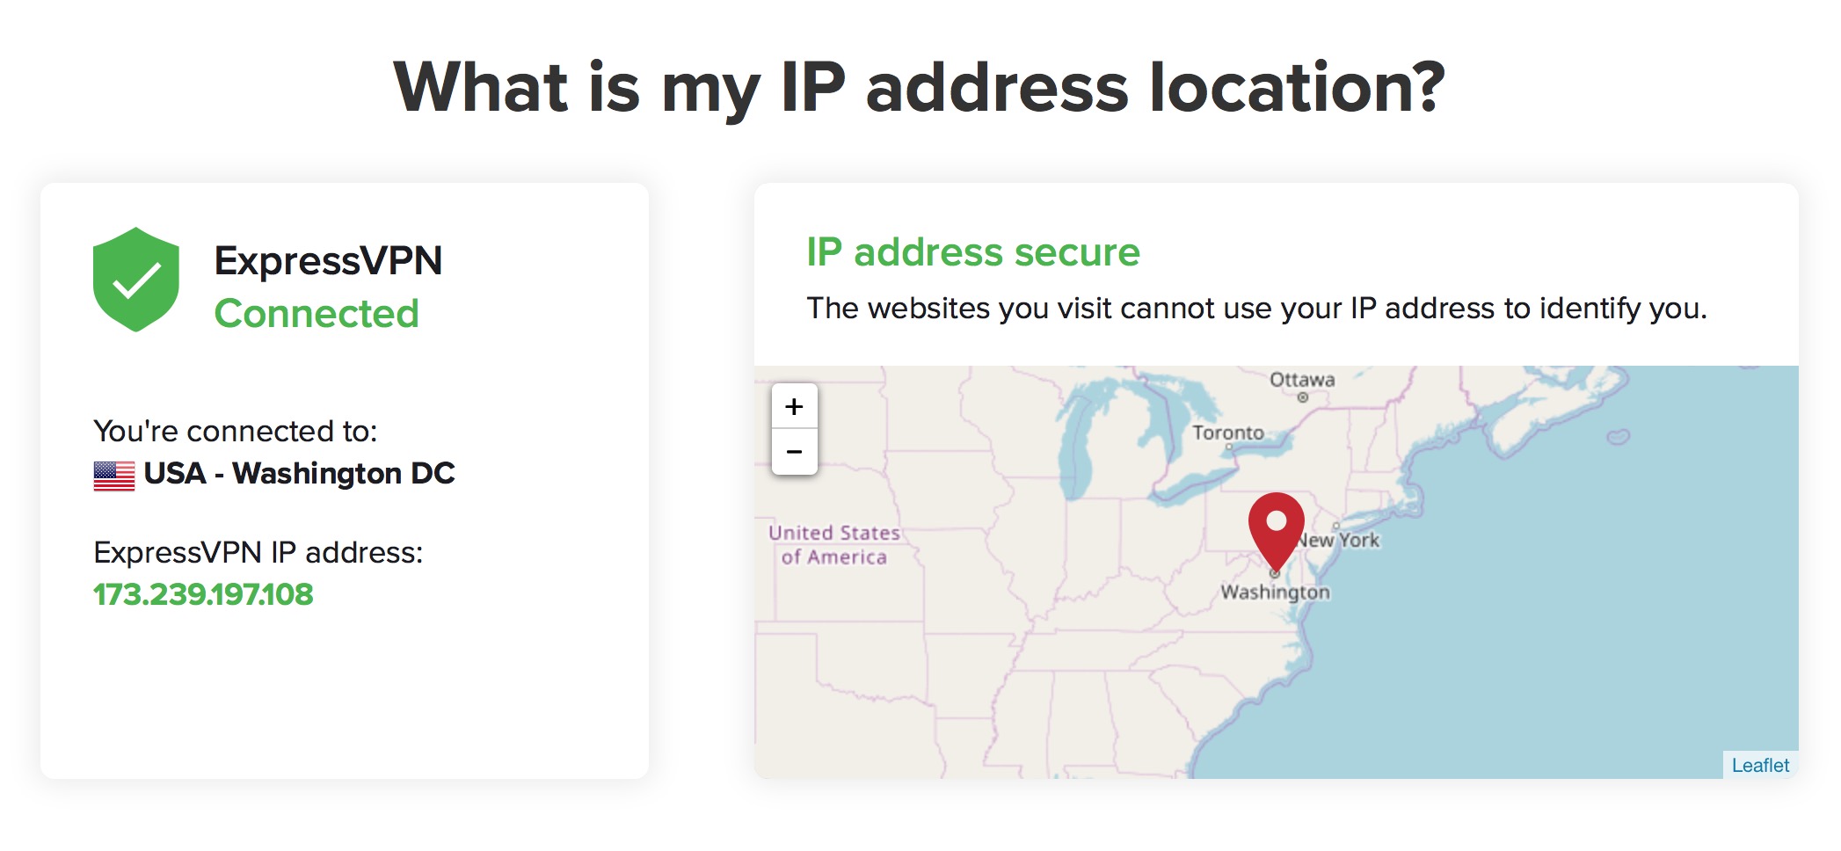The width and height of the screenshot is (1841, 851).
Task: Click the USA - Washington DC location text
Action: click(x=299, y=474)
